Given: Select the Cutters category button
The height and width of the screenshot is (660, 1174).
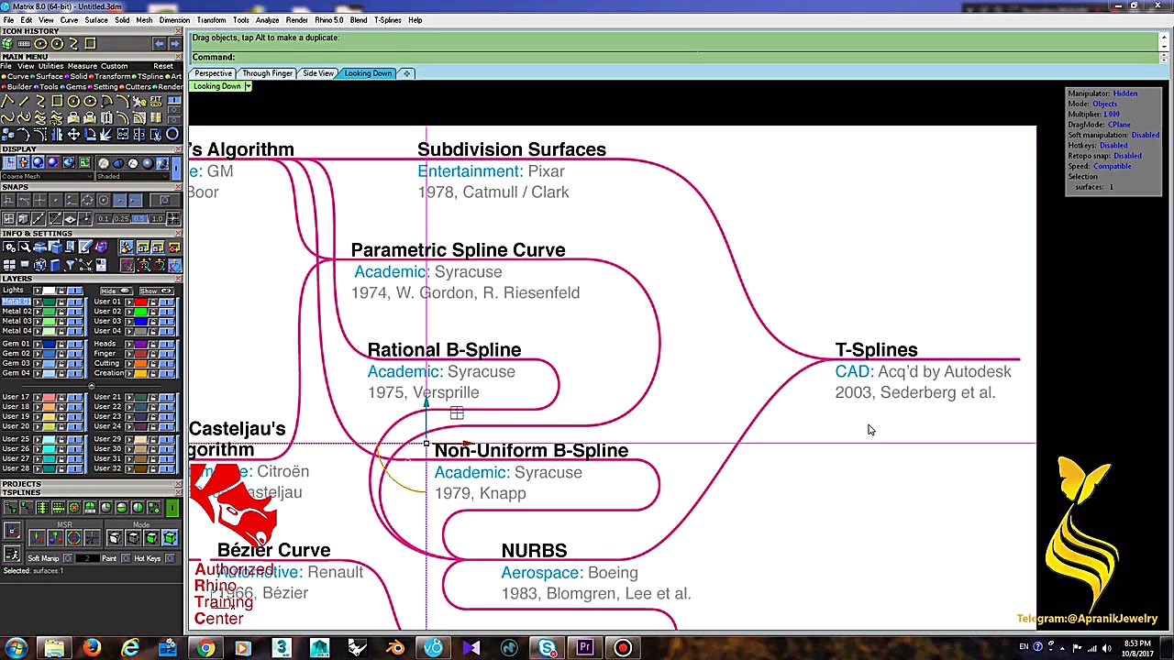Looking at the screenshot, I should point(135,87).
